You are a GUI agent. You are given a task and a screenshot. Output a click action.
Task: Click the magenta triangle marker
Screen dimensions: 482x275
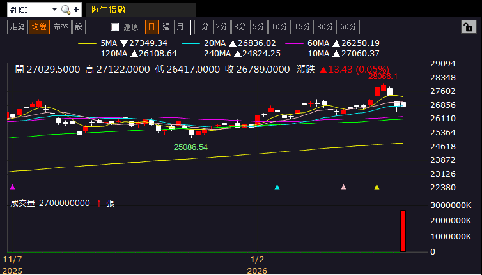coord(12,186)
